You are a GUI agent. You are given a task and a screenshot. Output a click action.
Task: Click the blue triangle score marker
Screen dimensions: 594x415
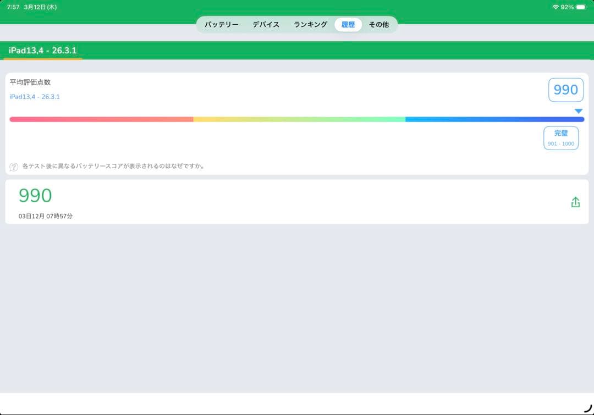tap(578, 111)
